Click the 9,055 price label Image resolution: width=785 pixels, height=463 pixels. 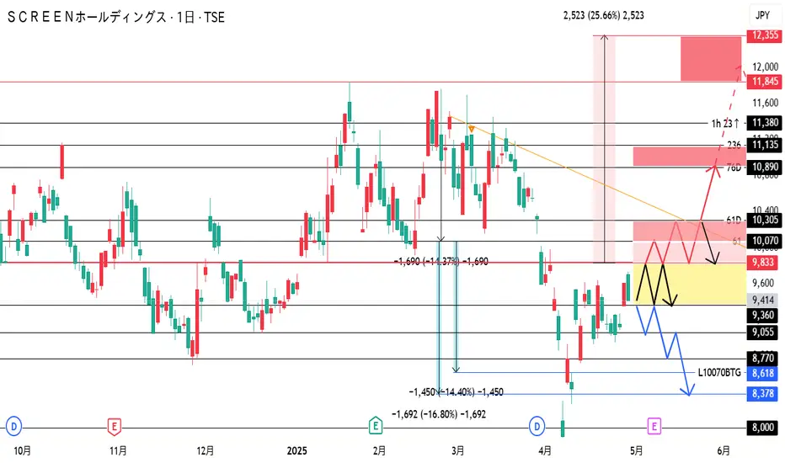(763, 333)
